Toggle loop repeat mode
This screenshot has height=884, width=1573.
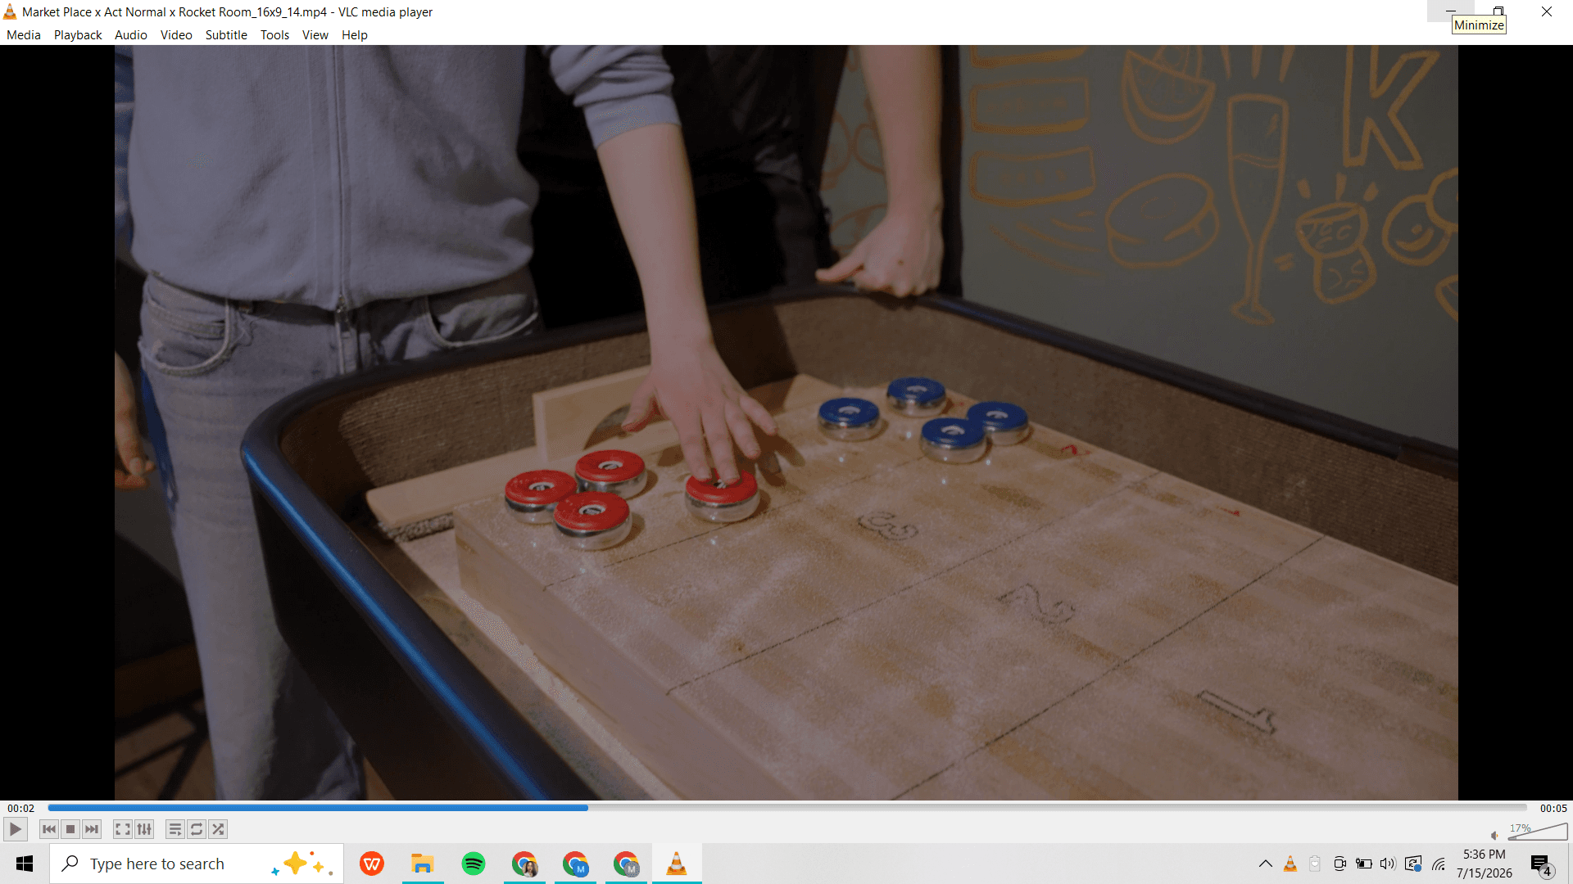coord(197,829)
